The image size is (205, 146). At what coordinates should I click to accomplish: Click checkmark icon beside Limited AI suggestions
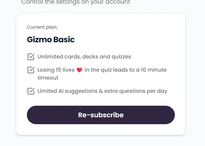coord(31,91)
